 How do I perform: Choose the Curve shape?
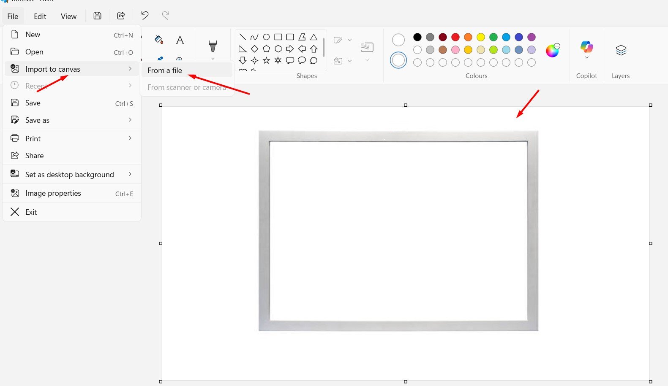click(254, 37)
